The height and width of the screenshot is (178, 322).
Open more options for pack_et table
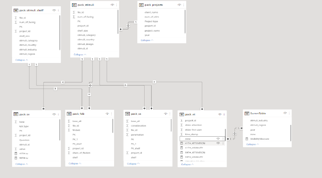[x=224, y=114]
